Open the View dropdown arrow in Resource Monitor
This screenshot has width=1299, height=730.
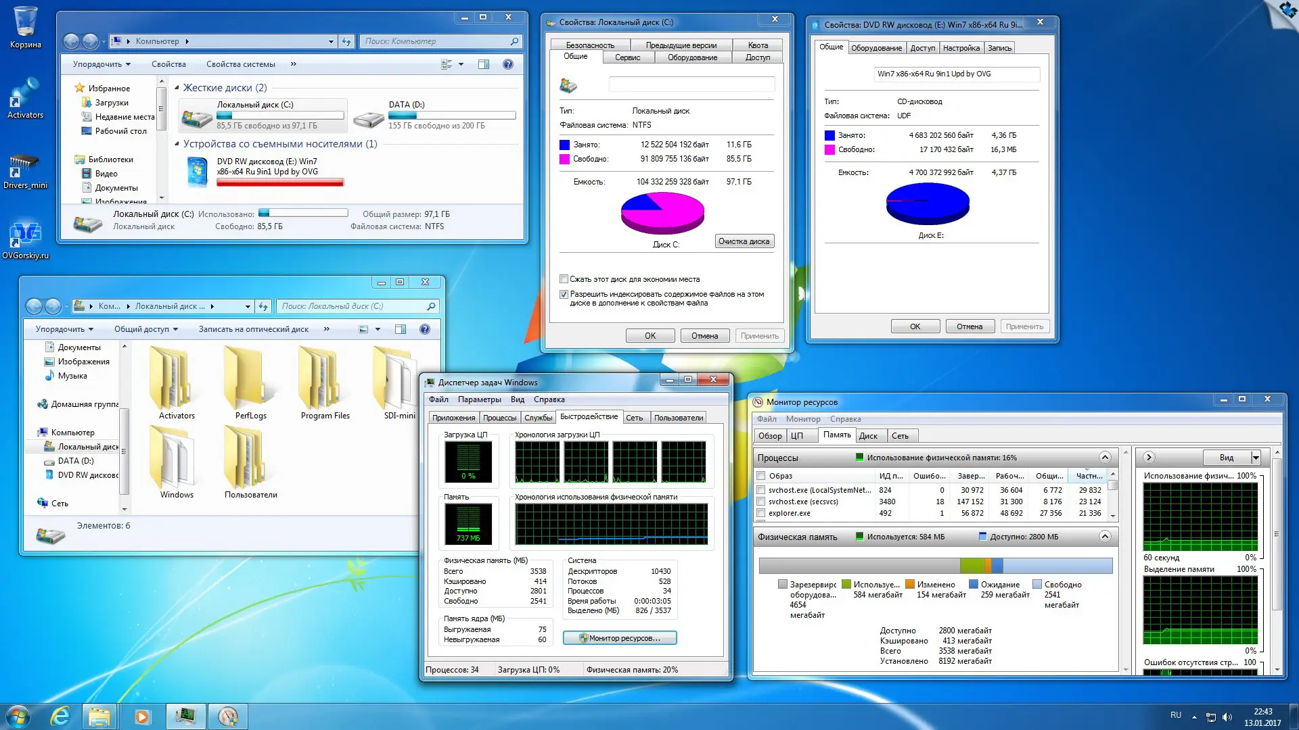tap(1256, 458)
